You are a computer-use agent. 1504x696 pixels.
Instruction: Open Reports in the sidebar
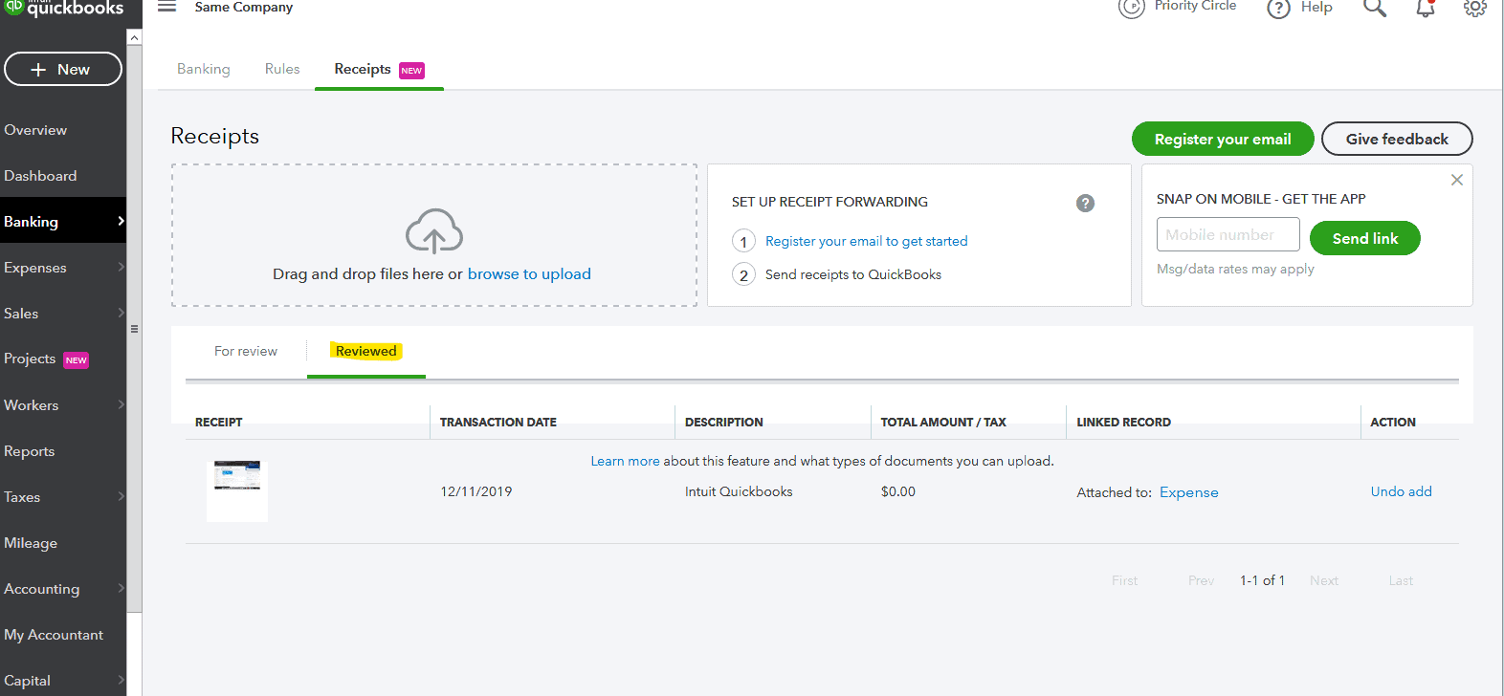(x=30, y=451)
